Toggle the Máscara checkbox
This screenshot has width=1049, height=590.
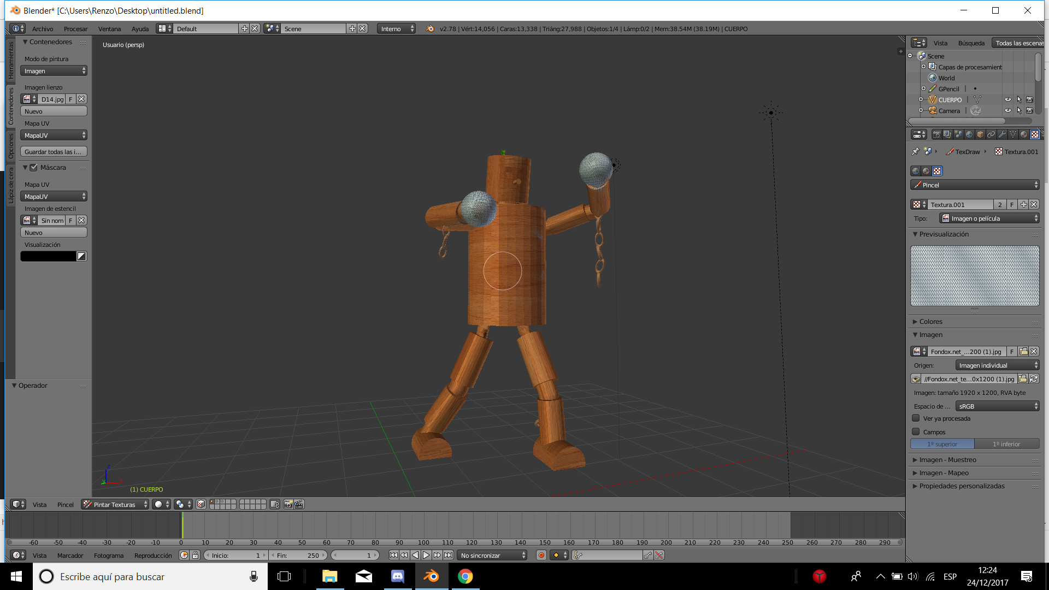34,168
